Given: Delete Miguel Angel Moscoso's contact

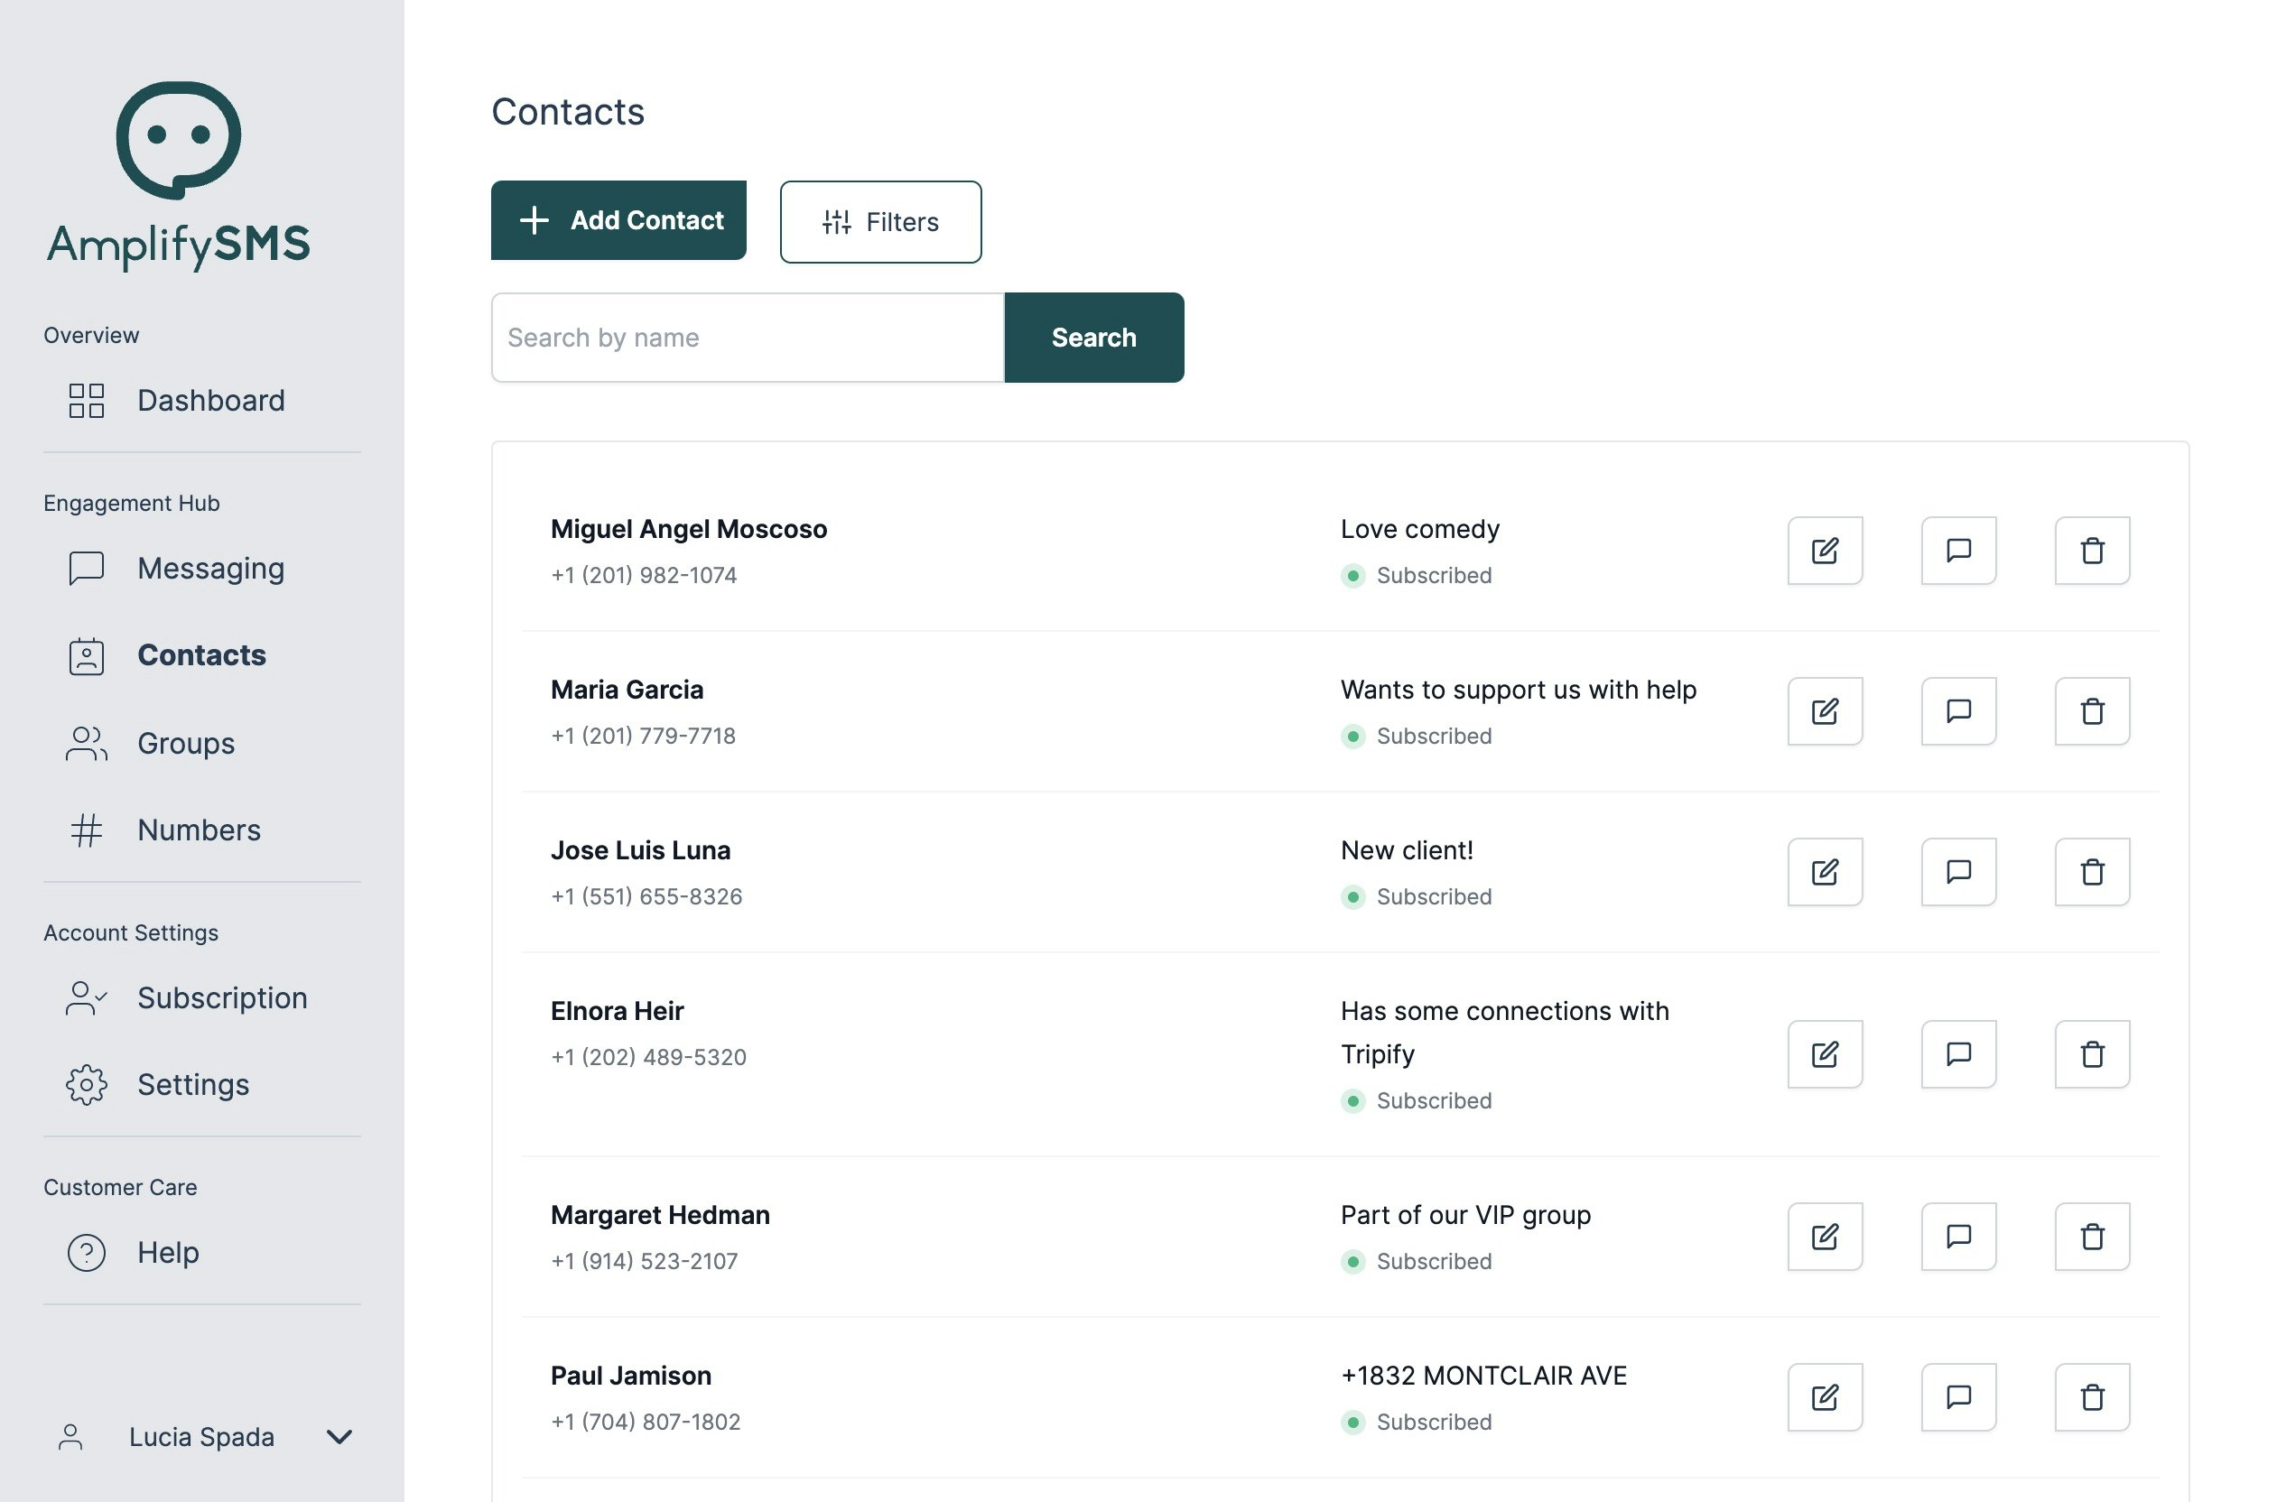Looking at the screenshot, I should pos(2091,551).
